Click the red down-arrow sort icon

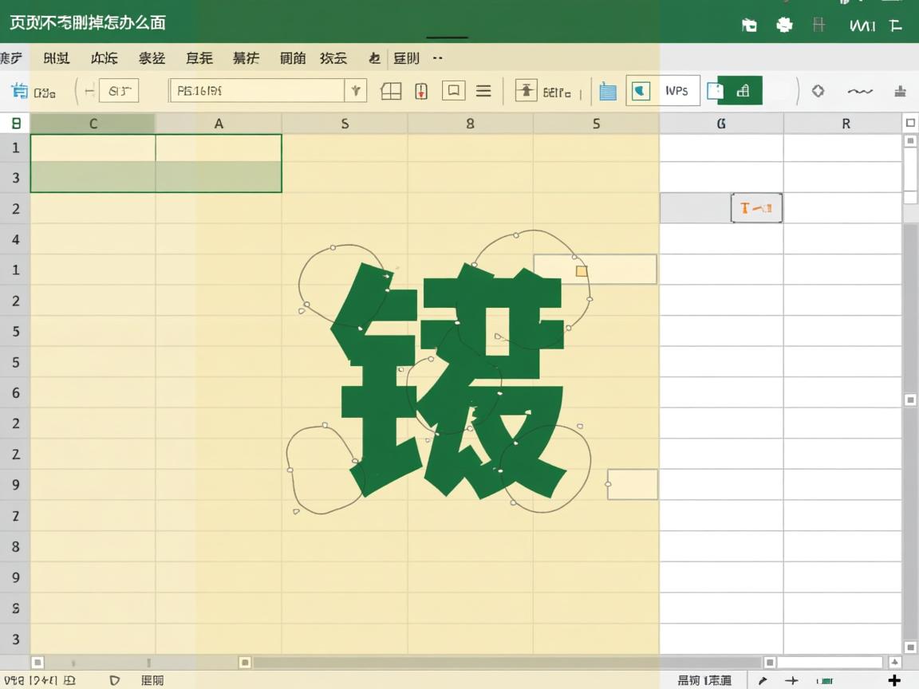(x=420, y=90)
